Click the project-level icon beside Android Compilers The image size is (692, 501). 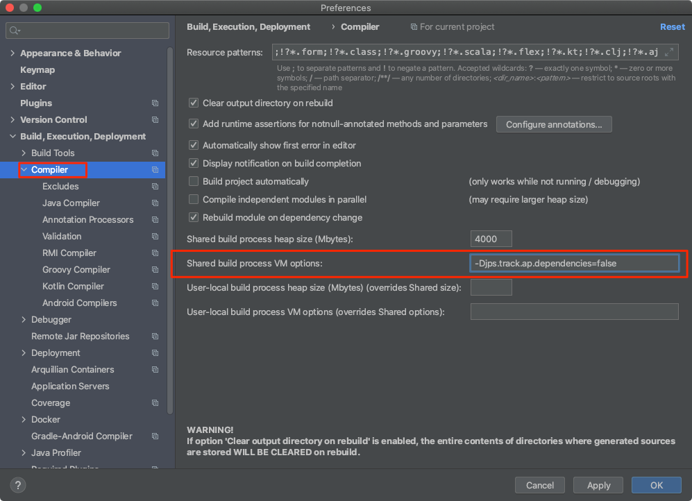[155, 303]
